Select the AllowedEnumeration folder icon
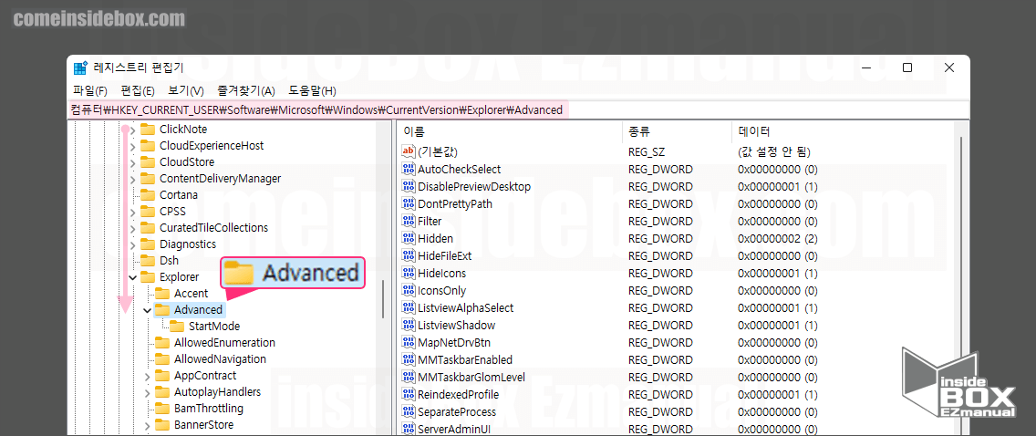 point(162,343)
